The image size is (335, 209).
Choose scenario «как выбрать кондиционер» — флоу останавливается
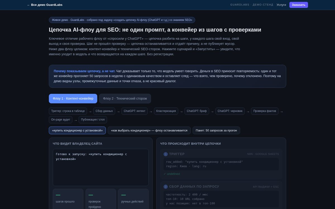pos(149,130)
